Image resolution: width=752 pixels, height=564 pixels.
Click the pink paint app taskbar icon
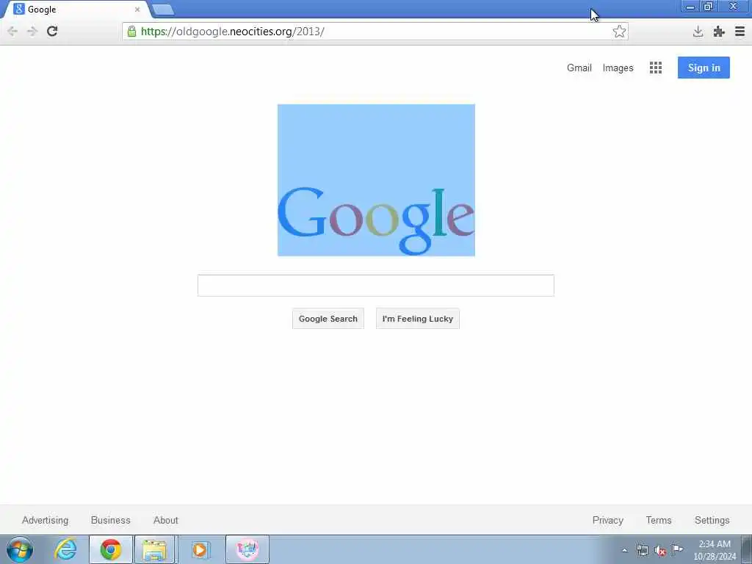[247, 549]
